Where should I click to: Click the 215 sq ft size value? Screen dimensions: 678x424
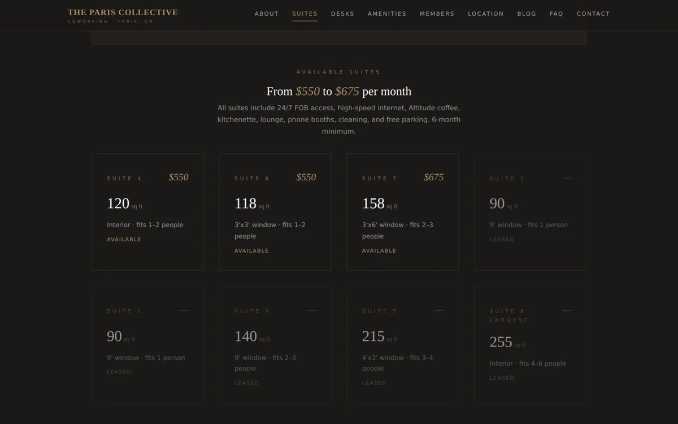[x=380, y=336]
